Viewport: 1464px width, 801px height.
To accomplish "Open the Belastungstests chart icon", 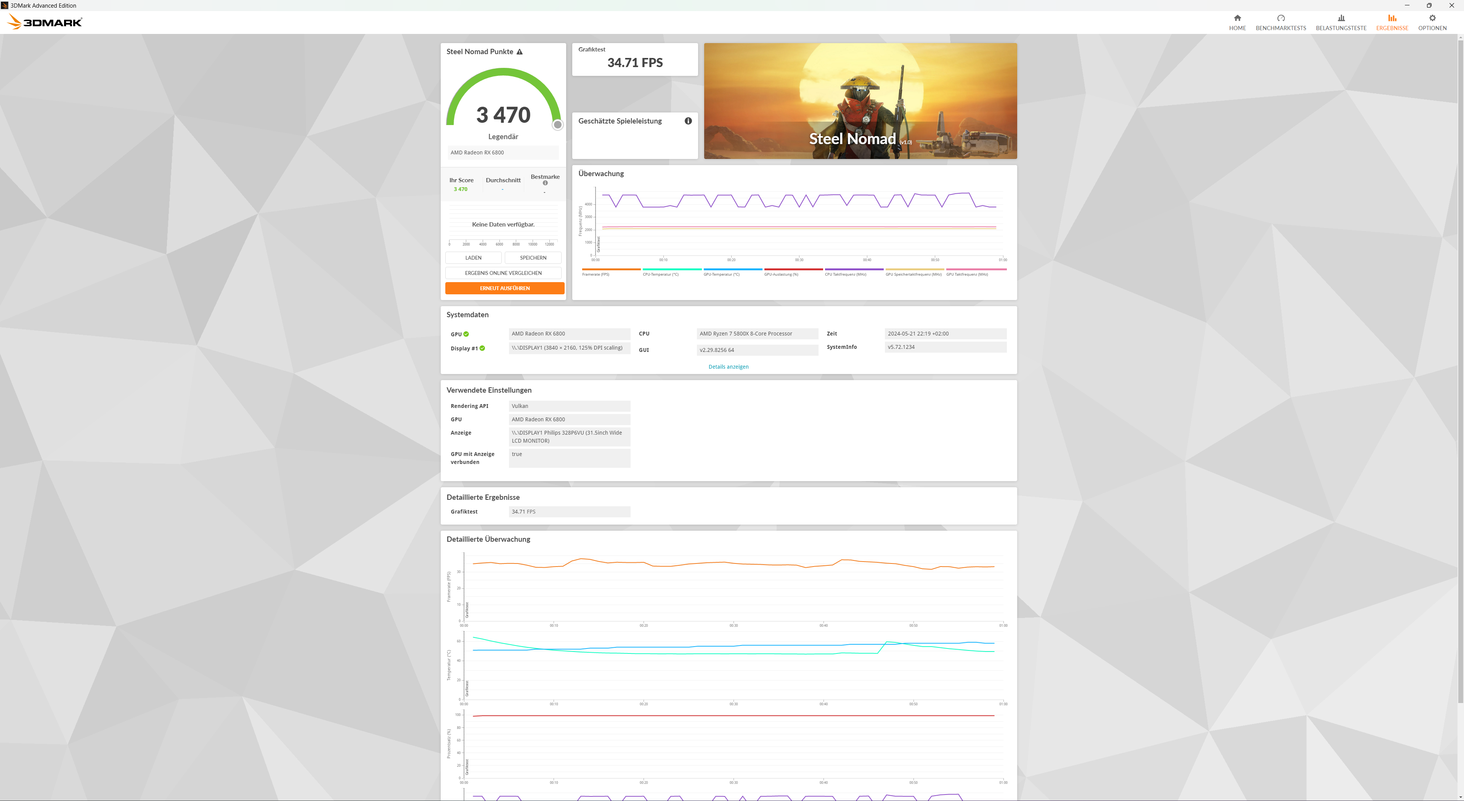I will point(1341,18).
